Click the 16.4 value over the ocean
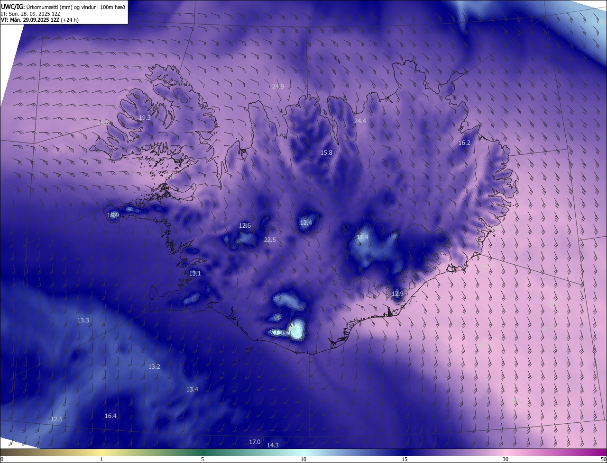The image size is (607, 463). tap(110, 416)
